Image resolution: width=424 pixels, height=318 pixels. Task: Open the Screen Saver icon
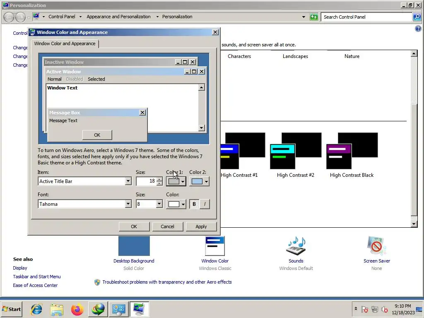click(377, 246)
